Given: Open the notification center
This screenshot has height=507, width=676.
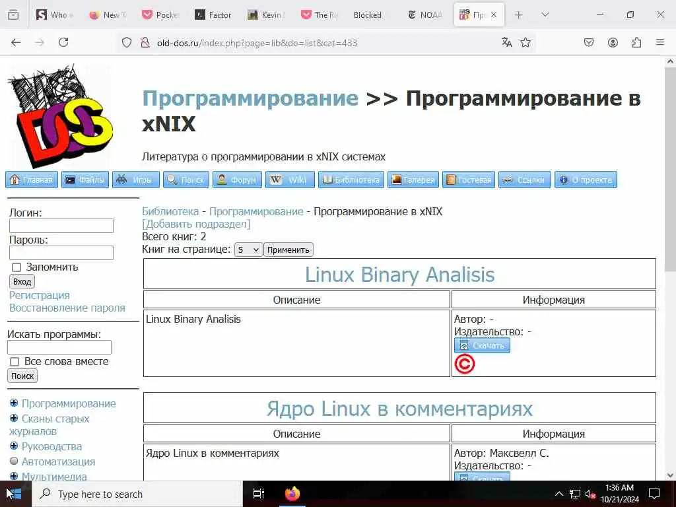Looking at the screenshot, I should coord(654,494).
